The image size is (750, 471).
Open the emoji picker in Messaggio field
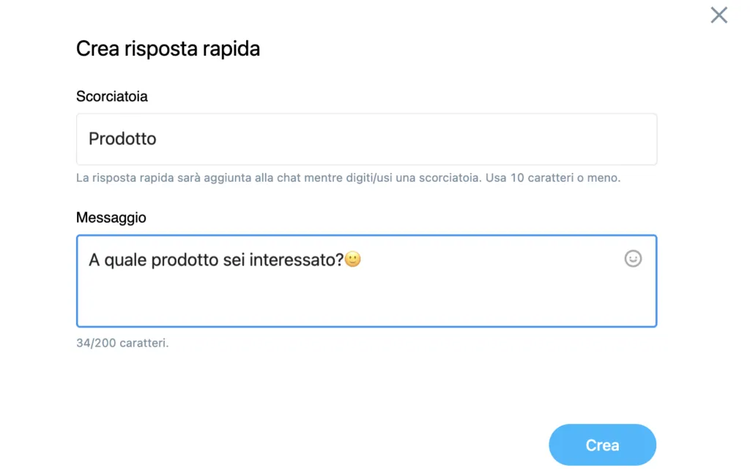coord(632,259)
